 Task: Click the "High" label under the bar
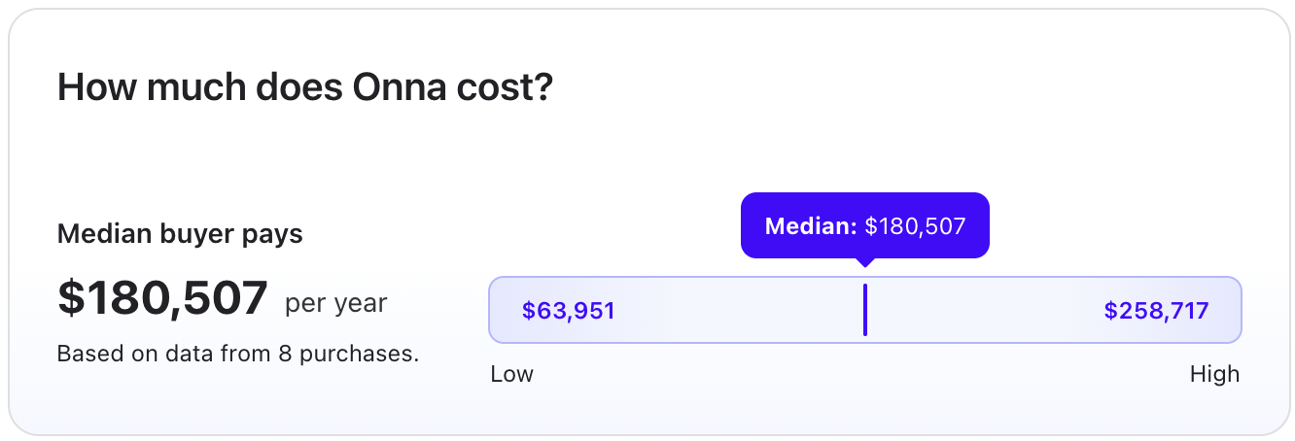[1215, 374]
